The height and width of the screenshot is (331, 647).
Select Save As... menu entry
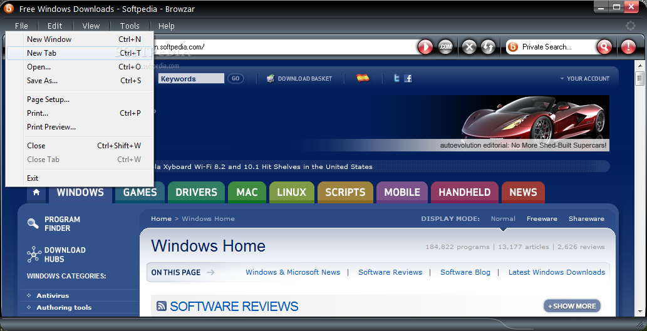80,80
